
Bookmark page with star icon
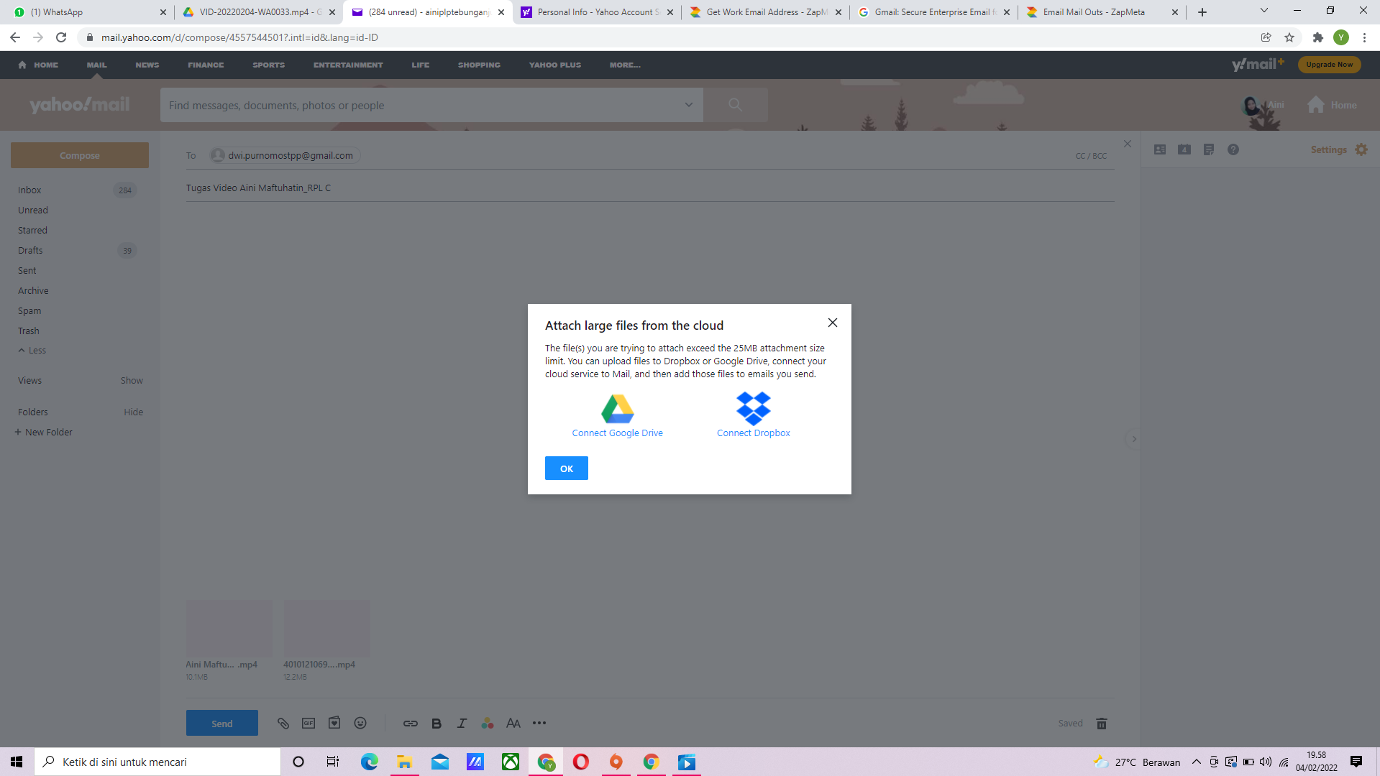point(1289,37)
